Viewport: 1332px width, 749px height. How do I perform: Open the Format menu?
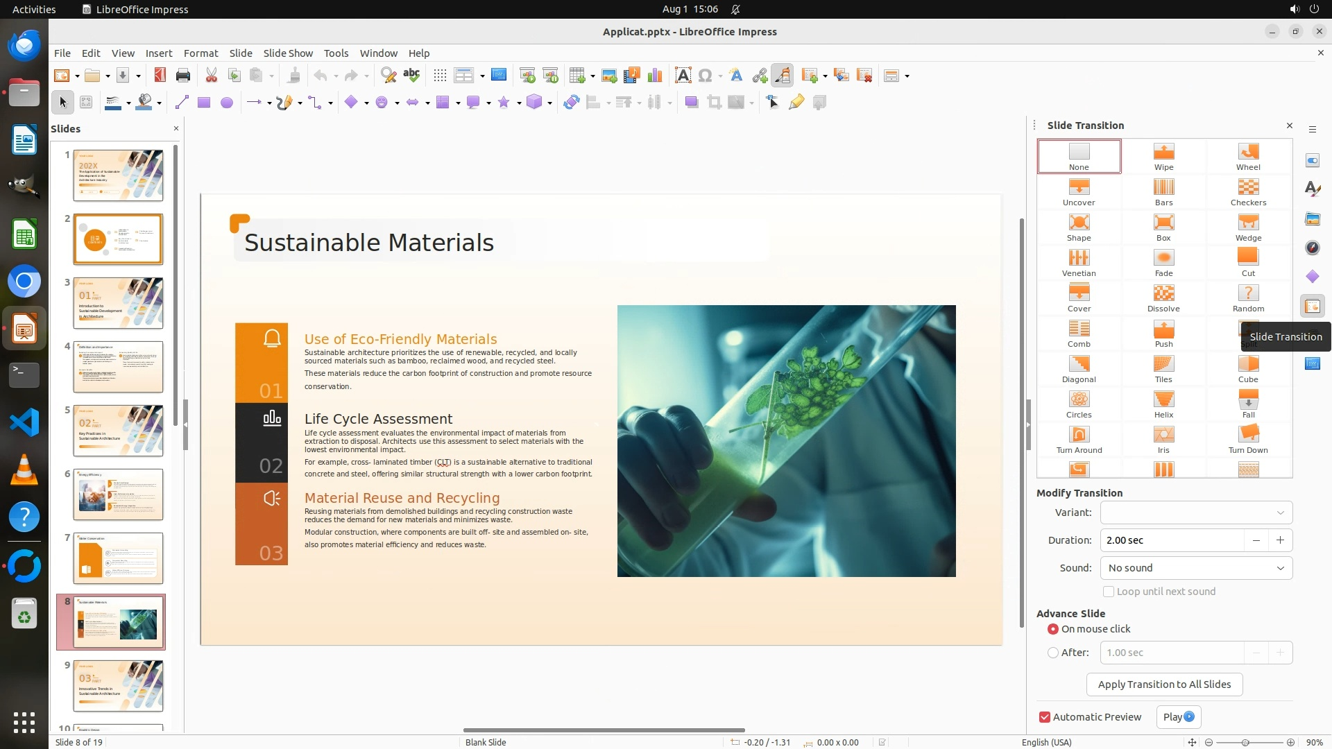click(200, 53)
